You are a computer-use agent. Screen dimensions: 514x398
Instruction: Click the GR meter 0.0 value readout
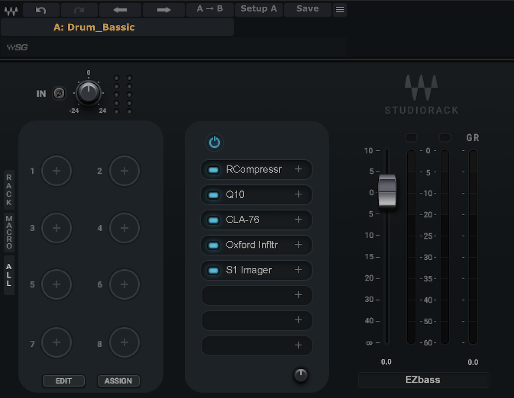[473, 362]
